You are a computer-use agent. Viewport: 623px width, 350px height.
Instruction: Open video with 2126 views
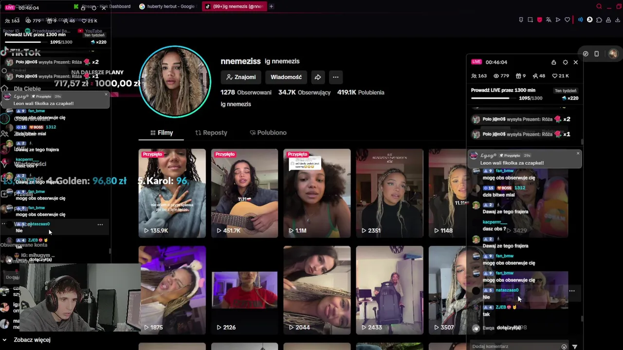pyautogui.click(x=244, y=290)
